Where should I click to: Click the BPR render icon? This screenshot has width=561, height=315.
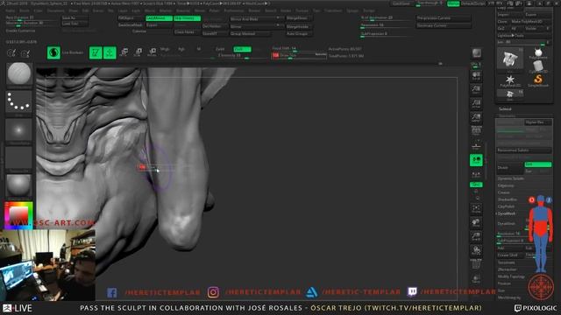pos(476,53)
